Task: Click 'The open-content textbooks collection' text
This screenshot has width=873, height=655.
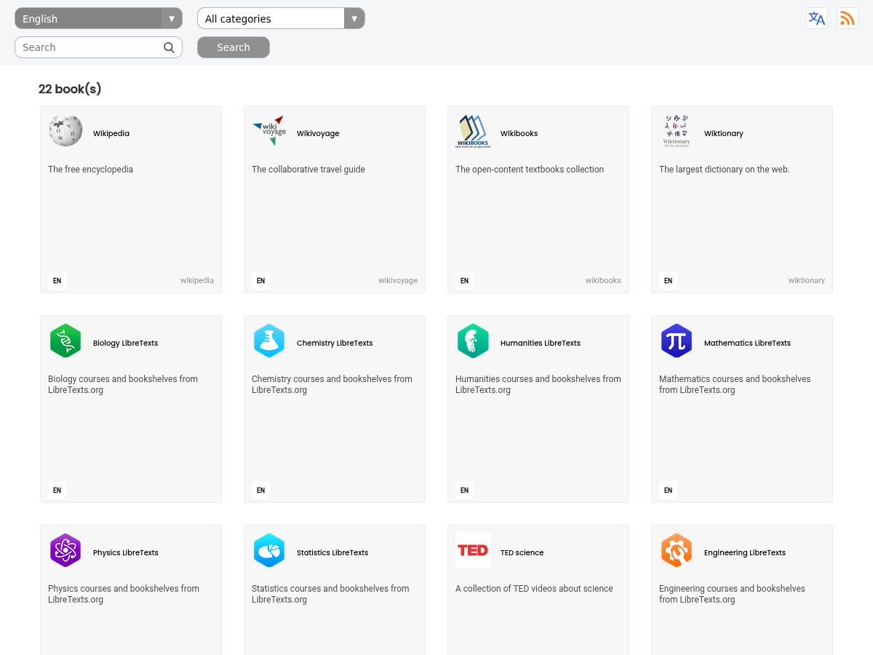Action: 530,170
